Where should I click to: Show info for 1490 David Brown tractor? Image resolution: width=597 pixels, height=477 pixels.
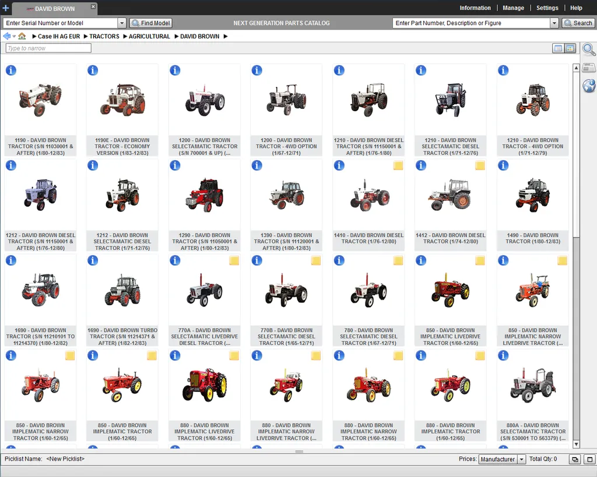coord(503,165)
